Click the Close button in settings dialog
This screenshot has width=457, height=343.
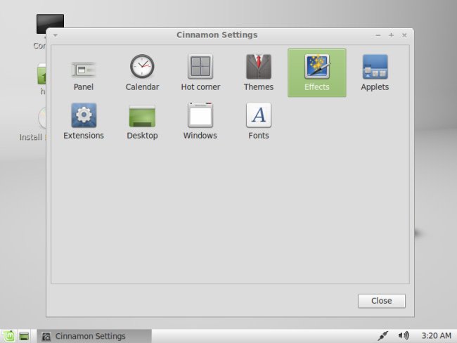pyautogui.click(x=382, y=301)
